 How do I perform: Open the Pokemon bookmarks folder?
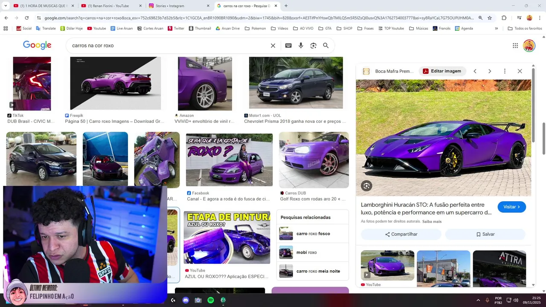pyautogui.click(x=255, y=29)
